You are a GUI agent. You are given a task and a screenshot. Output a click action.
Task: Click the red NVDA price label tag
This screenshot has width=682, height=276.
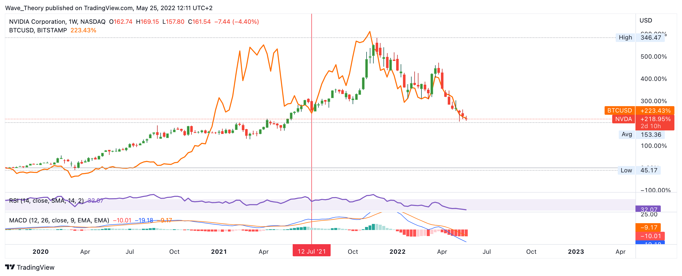click(x=623, y=119)
